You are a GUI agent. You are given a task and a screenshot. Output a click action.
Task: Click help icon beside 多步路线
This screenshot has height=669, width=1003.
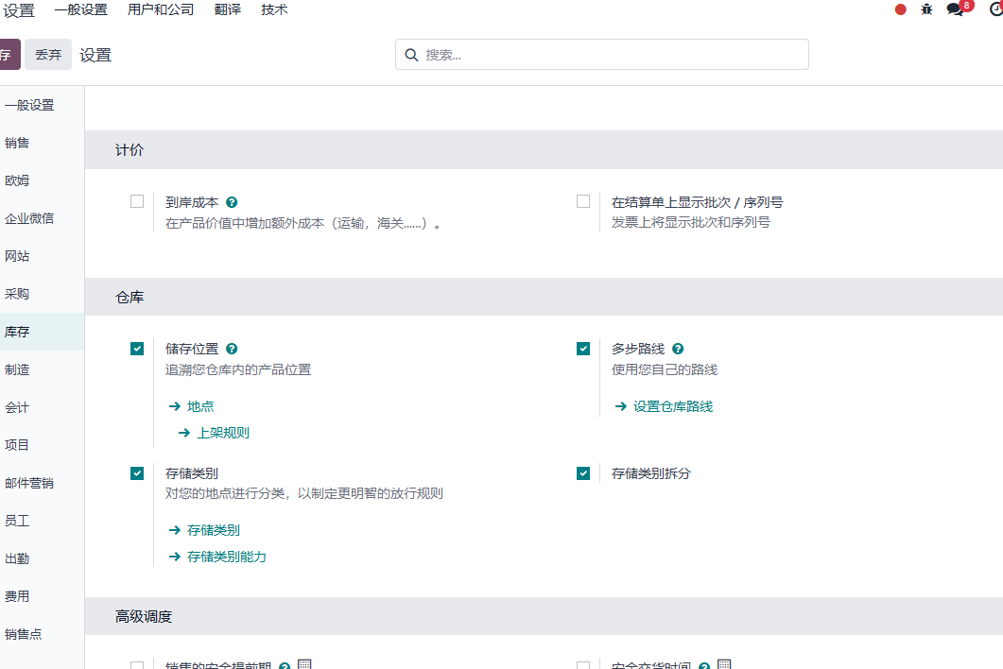point(678,349)
